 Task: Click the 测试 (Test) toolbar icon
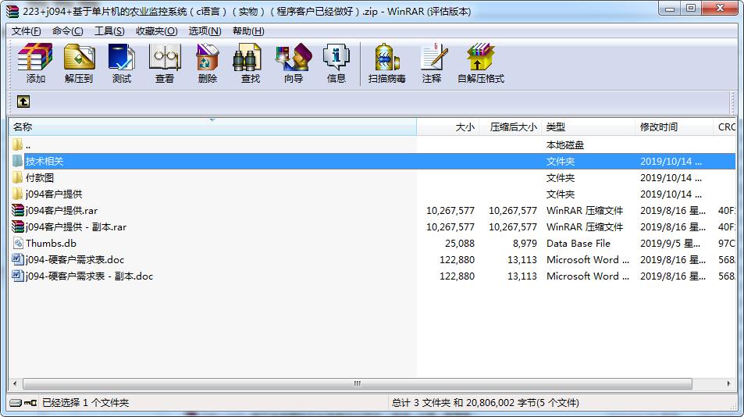[122, 58]
